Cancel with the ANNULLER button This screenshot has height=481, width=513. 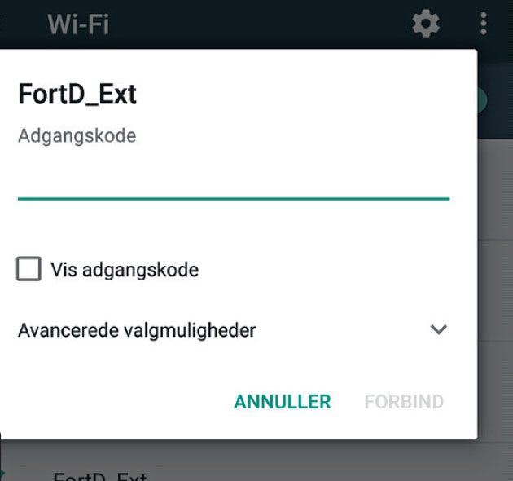tap(283, 402)
